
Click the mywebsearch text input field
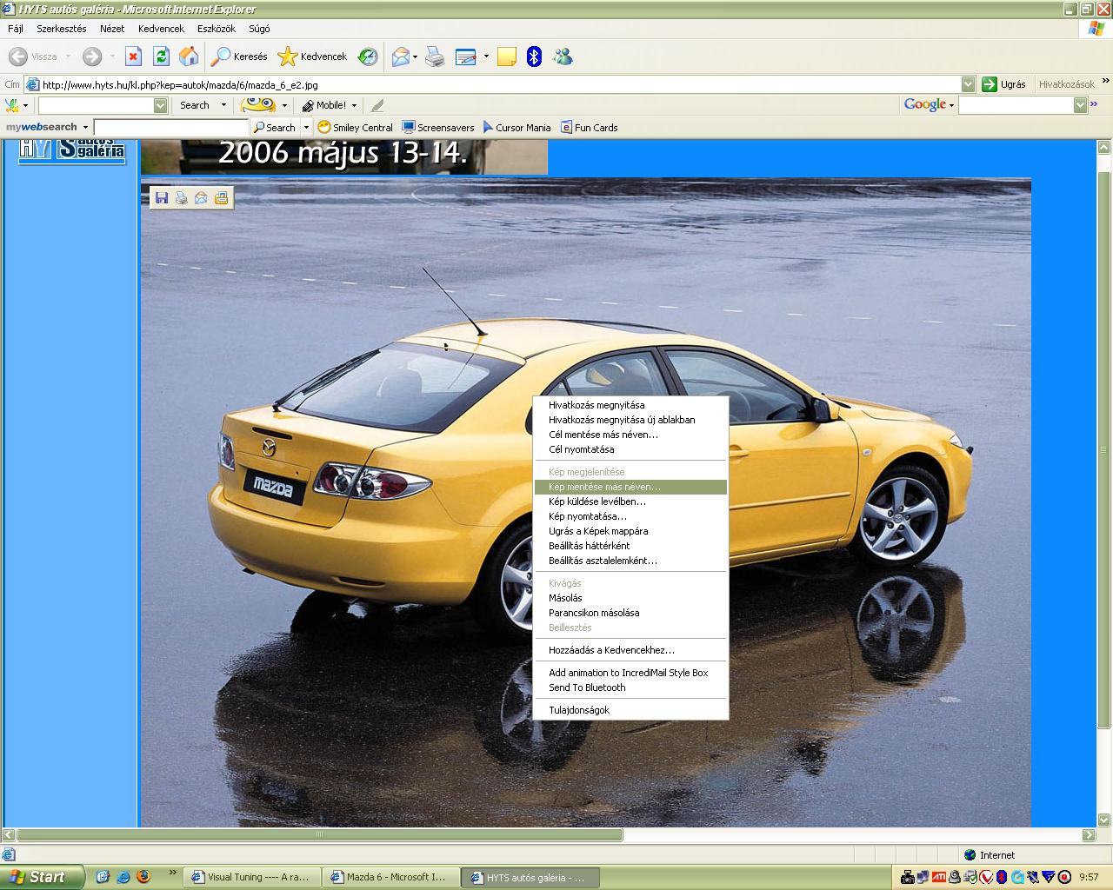pyautogui.click(x=171, y=127)
